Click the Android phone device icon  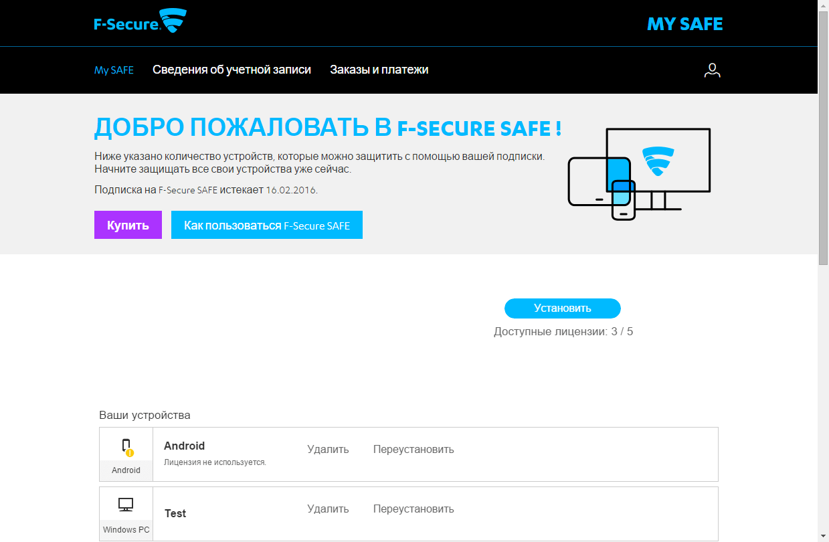pyautogui.click(x=126, y=445)
